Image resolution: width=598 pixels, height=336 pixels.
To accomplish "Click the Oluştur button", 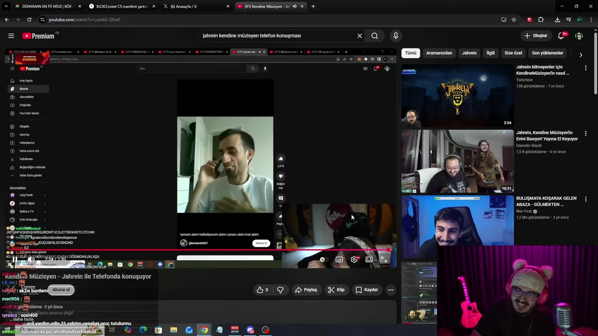I will 536,35.
